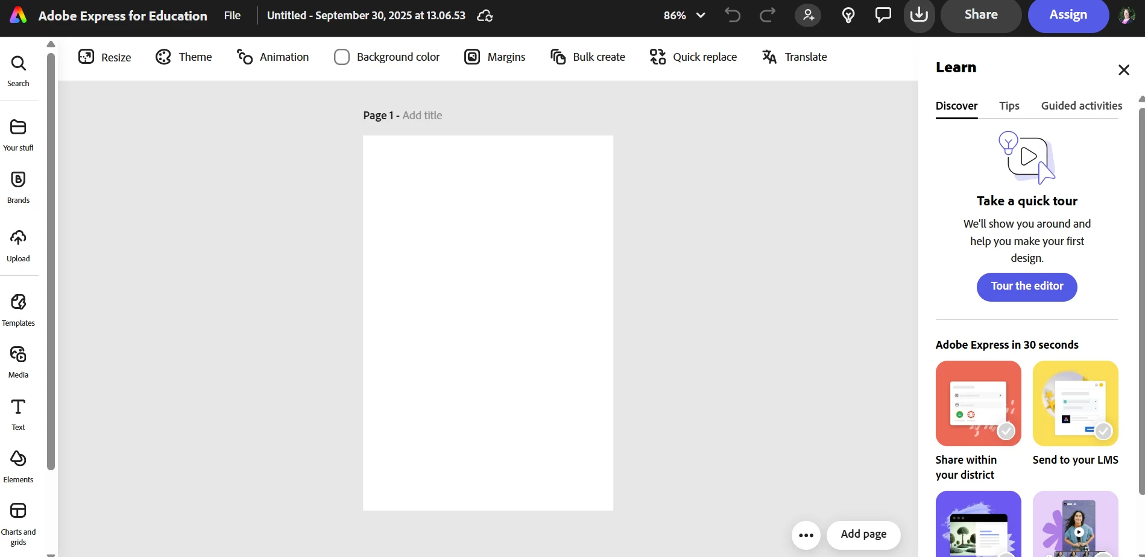Open Charts and grids panel

pyautogui.click(x=18, y=524)
